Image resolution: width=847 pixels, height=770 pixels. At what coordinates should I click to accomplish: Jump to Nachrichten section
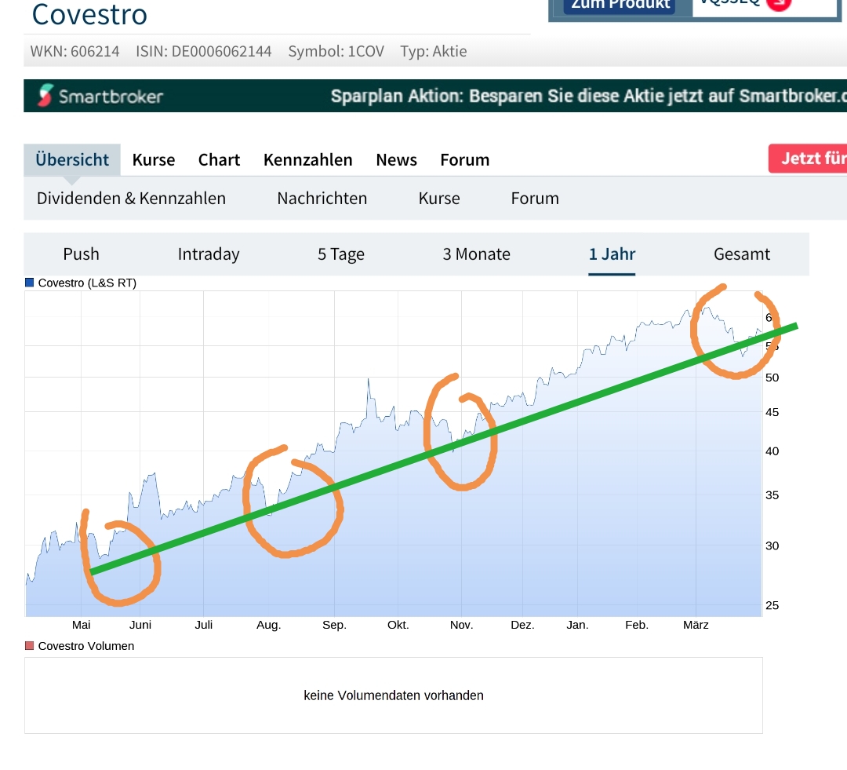tap(322, 199)
